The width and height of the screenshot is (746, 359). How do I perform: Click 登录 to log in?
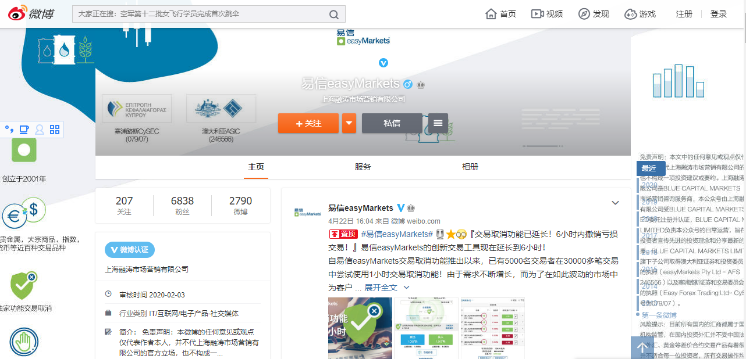tap(719, 14)
